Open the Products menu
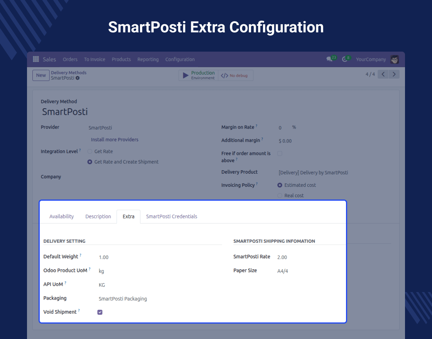 [121, 59]
